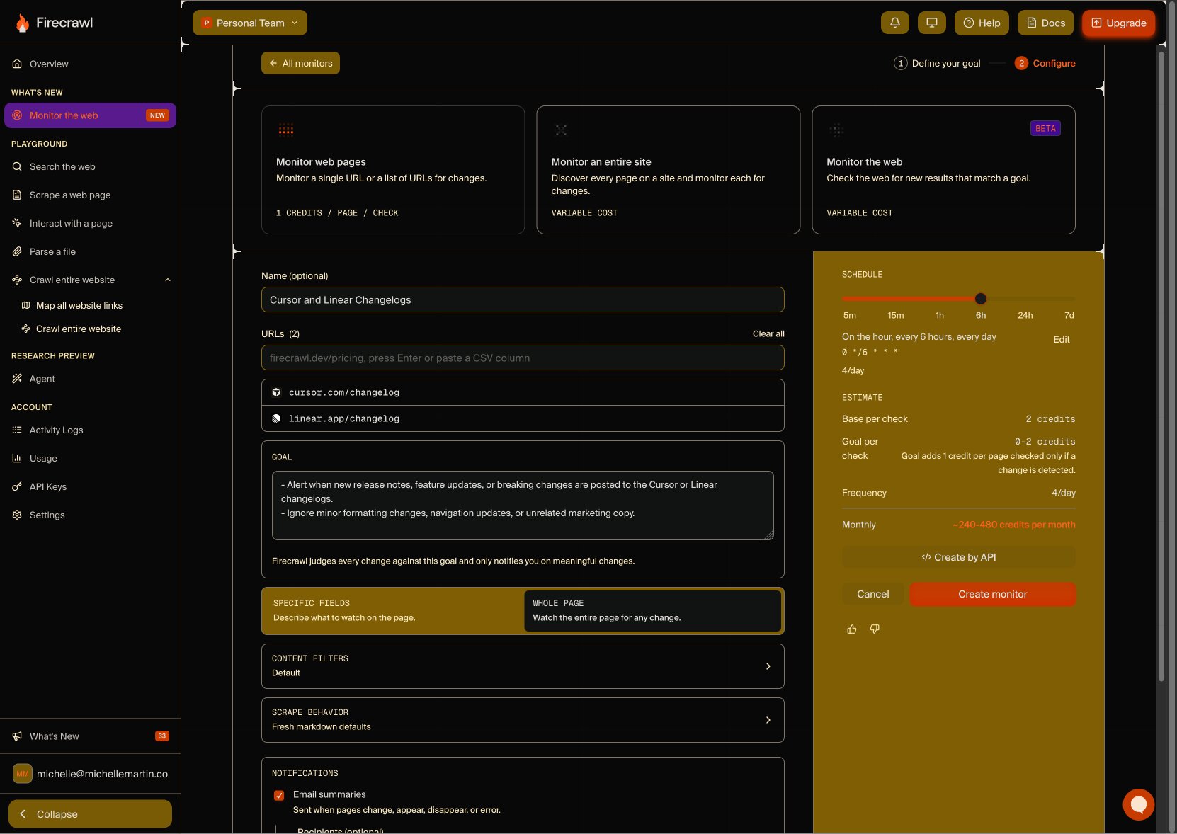The image size is (1177, 834).
Task: Click the MM user avatar
Action: 23,774
